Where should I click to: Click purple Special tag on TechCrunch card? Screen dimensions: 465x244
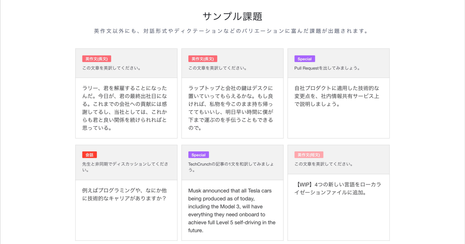[x=199, y=155]
